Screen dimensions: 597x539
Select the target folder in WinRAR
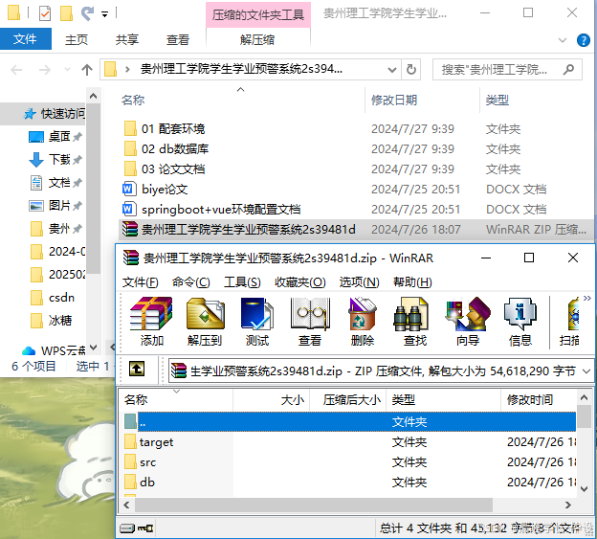[156, 442]
